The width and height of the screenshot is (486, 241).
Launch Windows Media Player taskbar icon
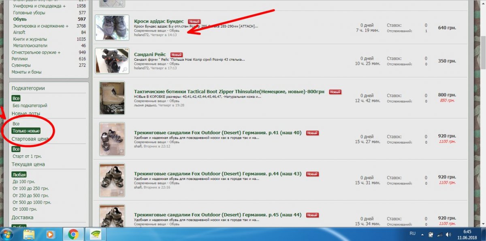tap(51, 234)
